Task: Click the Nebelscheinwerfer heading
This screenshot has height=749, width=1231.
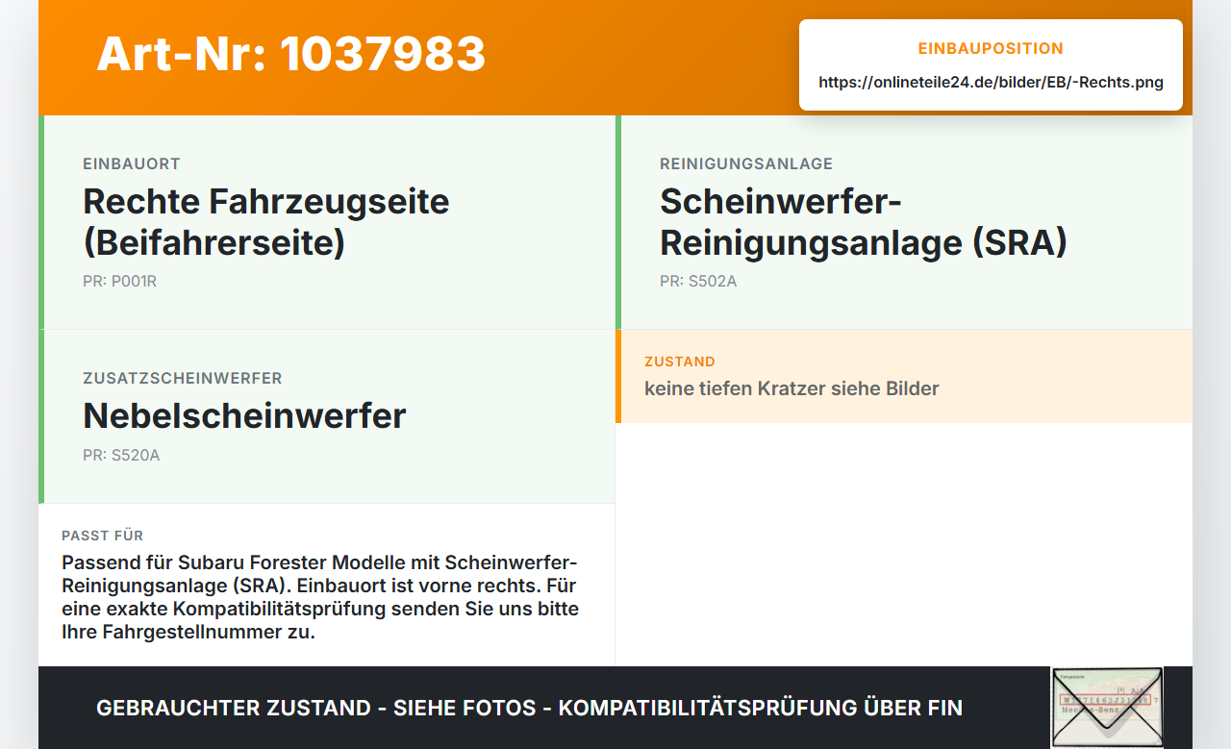Action: tap(244, 415)
